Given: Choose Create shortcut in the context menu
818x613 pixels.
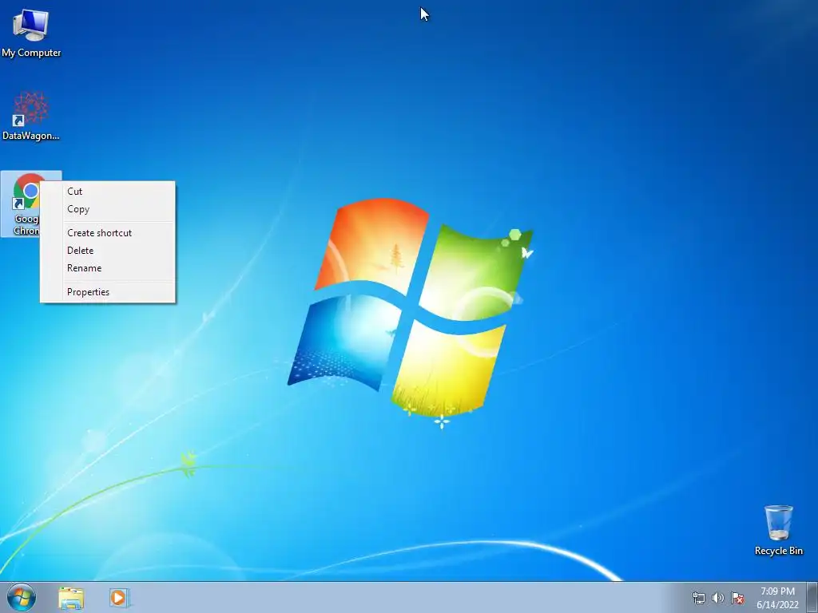Looking at the screenshot, I should point(108,233).
